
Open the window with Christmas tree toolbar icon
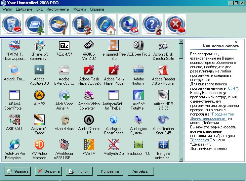coord(35,24)
